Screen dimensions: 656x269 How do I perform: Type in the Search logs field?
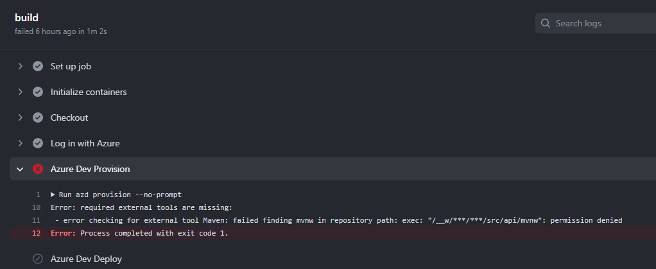(600, 23)
